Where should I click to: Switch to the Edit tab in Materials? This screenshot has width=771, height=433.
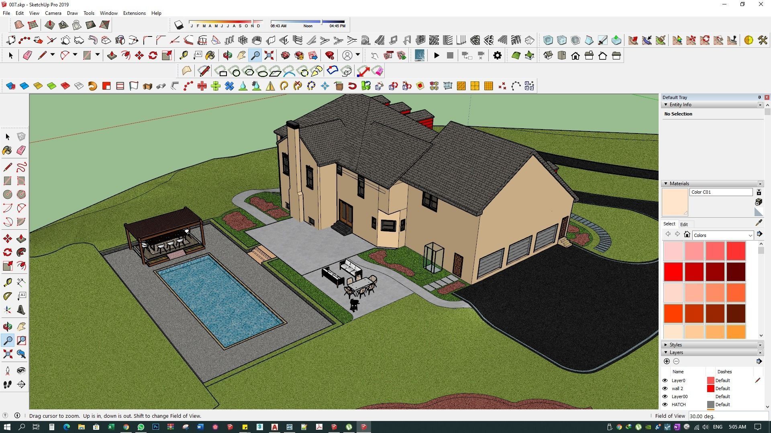[684, 225]
